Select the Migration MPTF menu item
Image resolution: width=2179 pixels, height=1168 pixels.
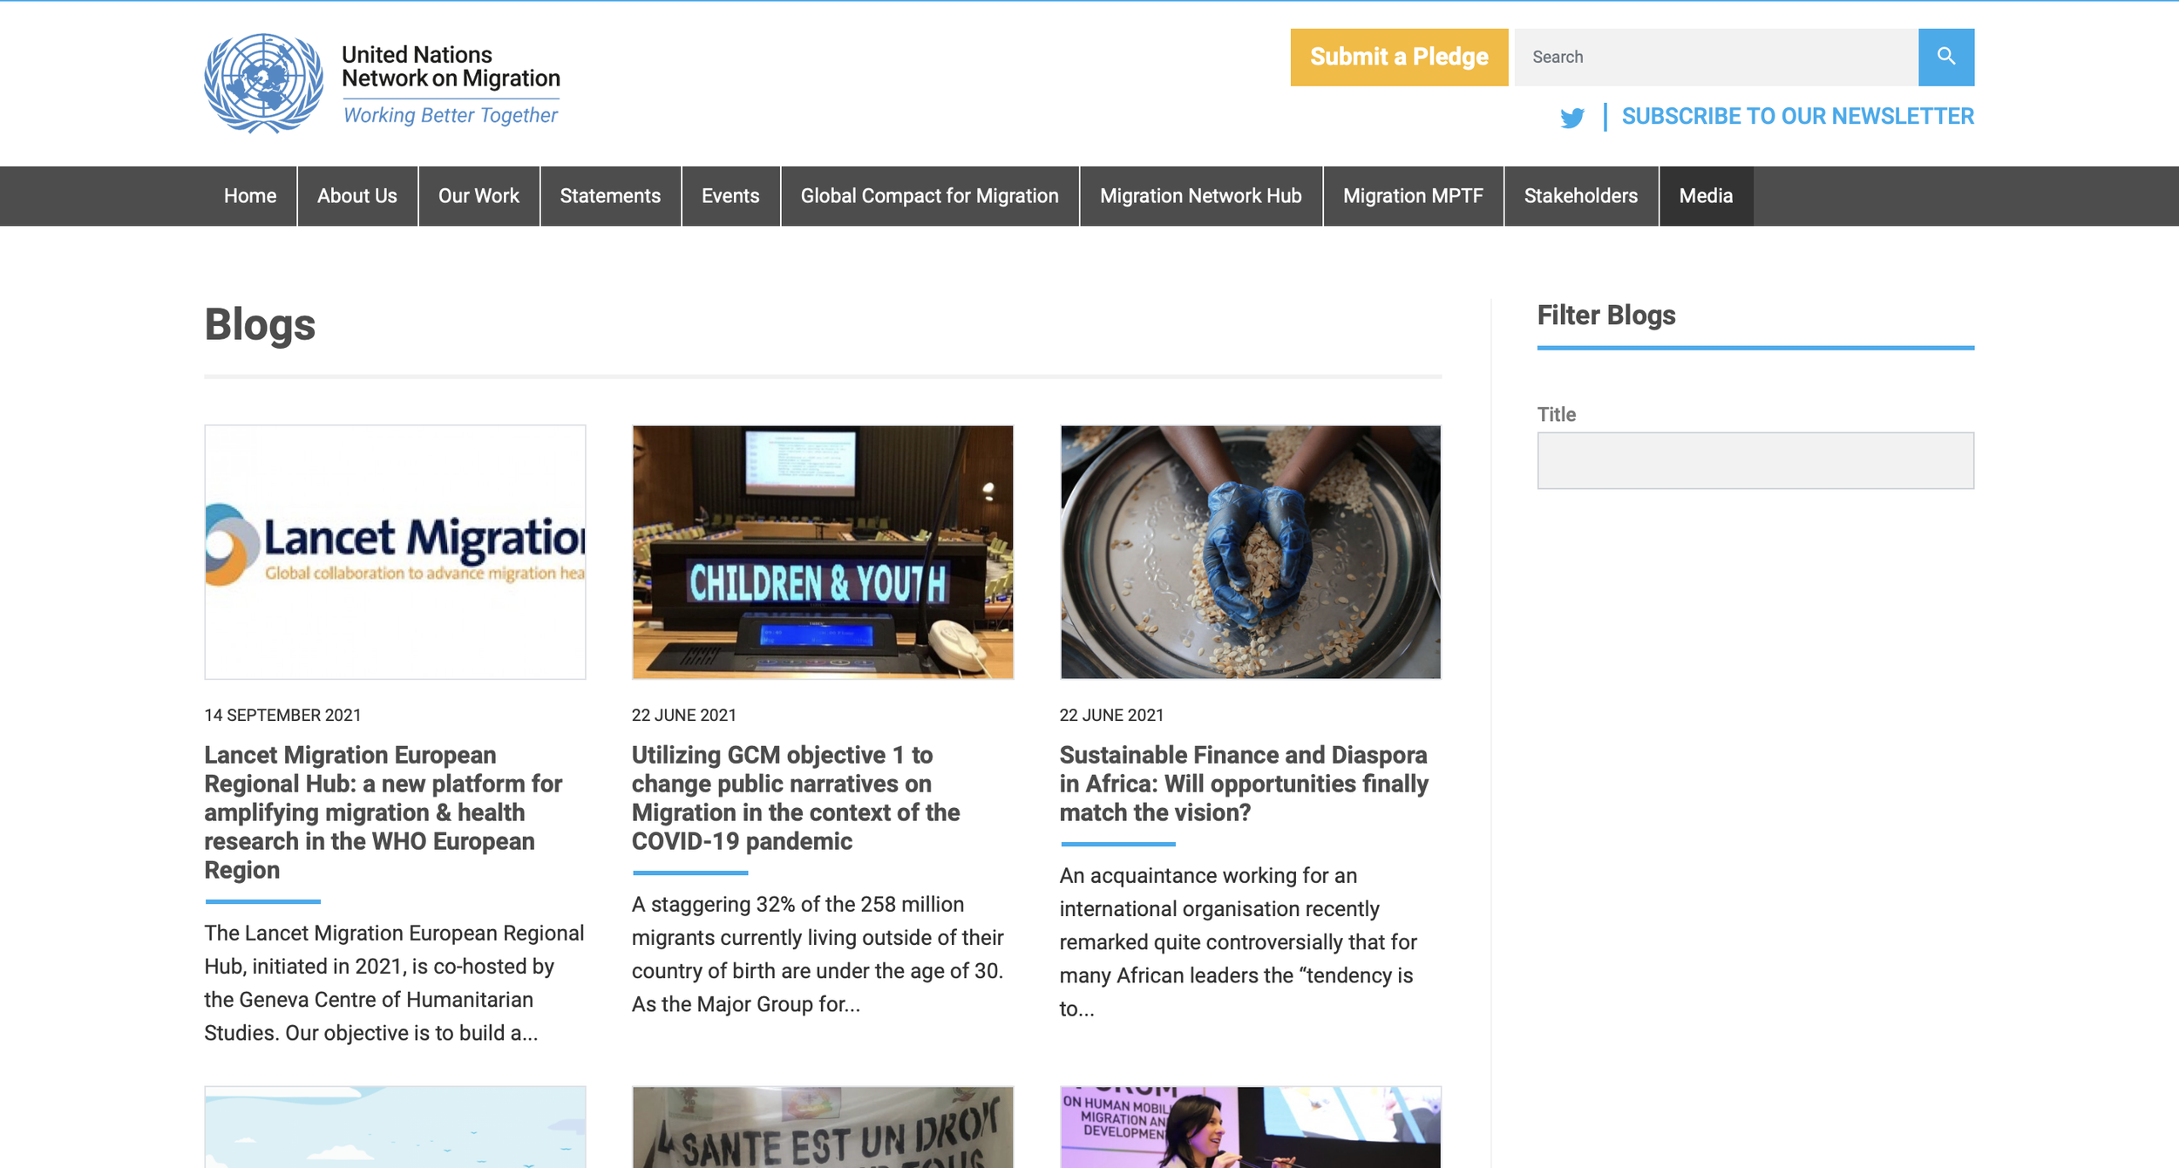[x=1412, y=196]
